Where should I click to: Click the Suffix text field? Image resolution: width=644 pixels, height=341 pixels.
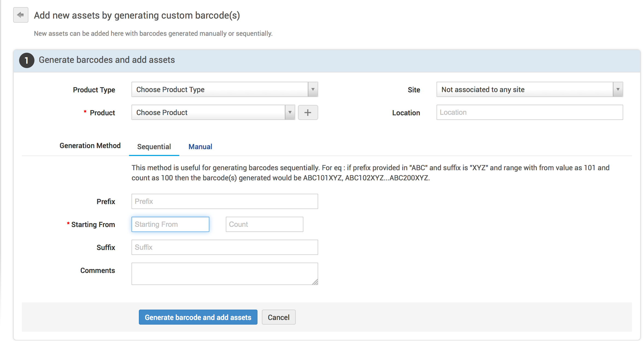pyautogui.click(x=224, y=248)
